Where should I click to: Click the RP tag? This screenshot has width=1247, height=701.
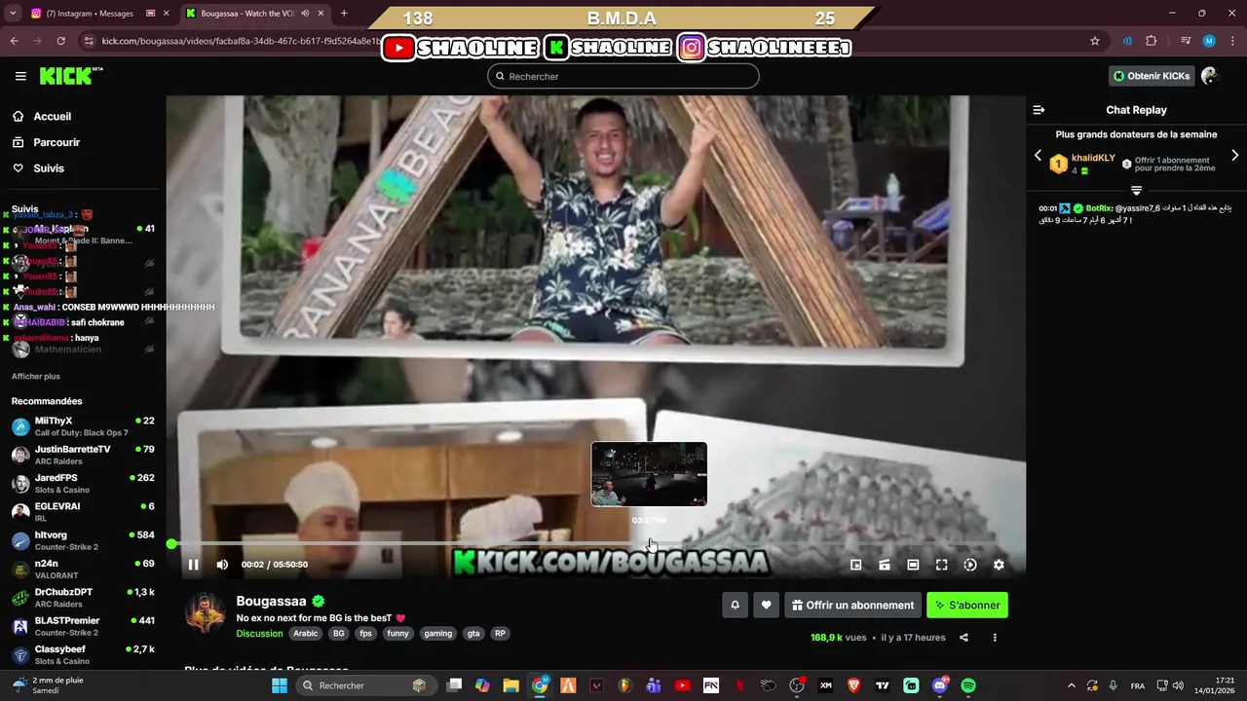(x=500, y=633)
